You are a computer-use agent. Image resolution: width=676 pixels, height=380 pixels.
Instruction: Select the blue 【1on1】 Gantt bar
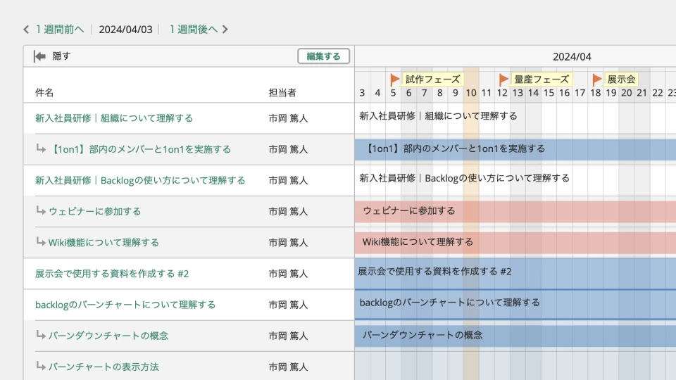click(515, 149)
